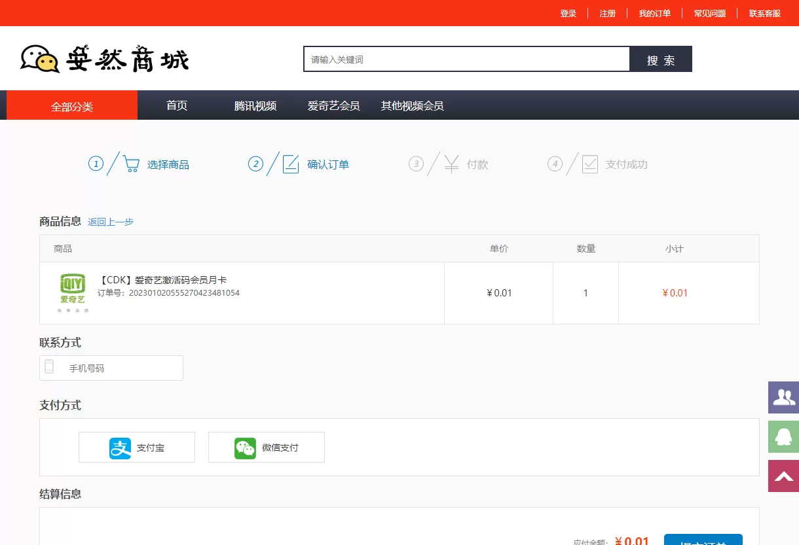
Task: Click the 数量 column header
Action: pos(586,249)
